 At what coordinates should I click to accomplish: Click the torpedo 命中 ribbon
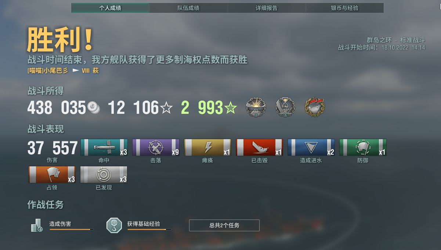click(x=104, y=148)
